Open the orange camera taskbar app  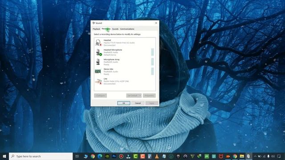tap(228, 156)
